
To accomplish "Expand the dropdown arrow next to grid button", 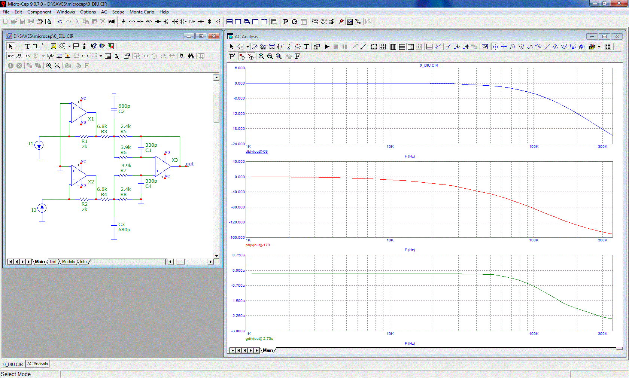I will pos(101,56).
